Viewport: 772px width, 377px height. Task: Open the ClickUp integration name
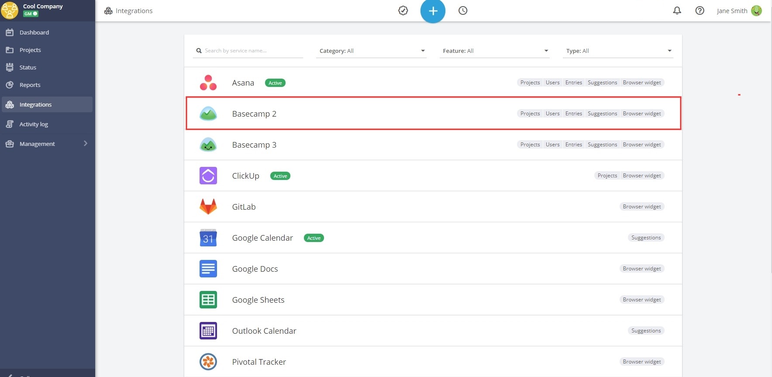[x=245, y=176]
